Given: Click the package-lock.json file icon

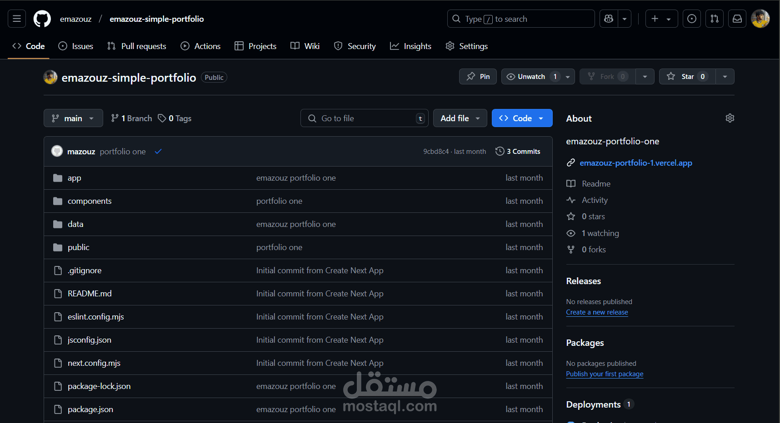Looking at the screenshot, I should 58,386.
